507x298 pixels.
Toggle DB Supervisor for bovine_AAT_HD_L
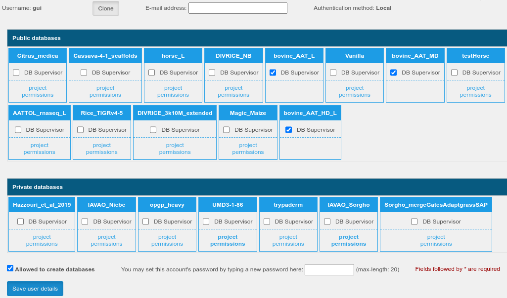point(289,130)
